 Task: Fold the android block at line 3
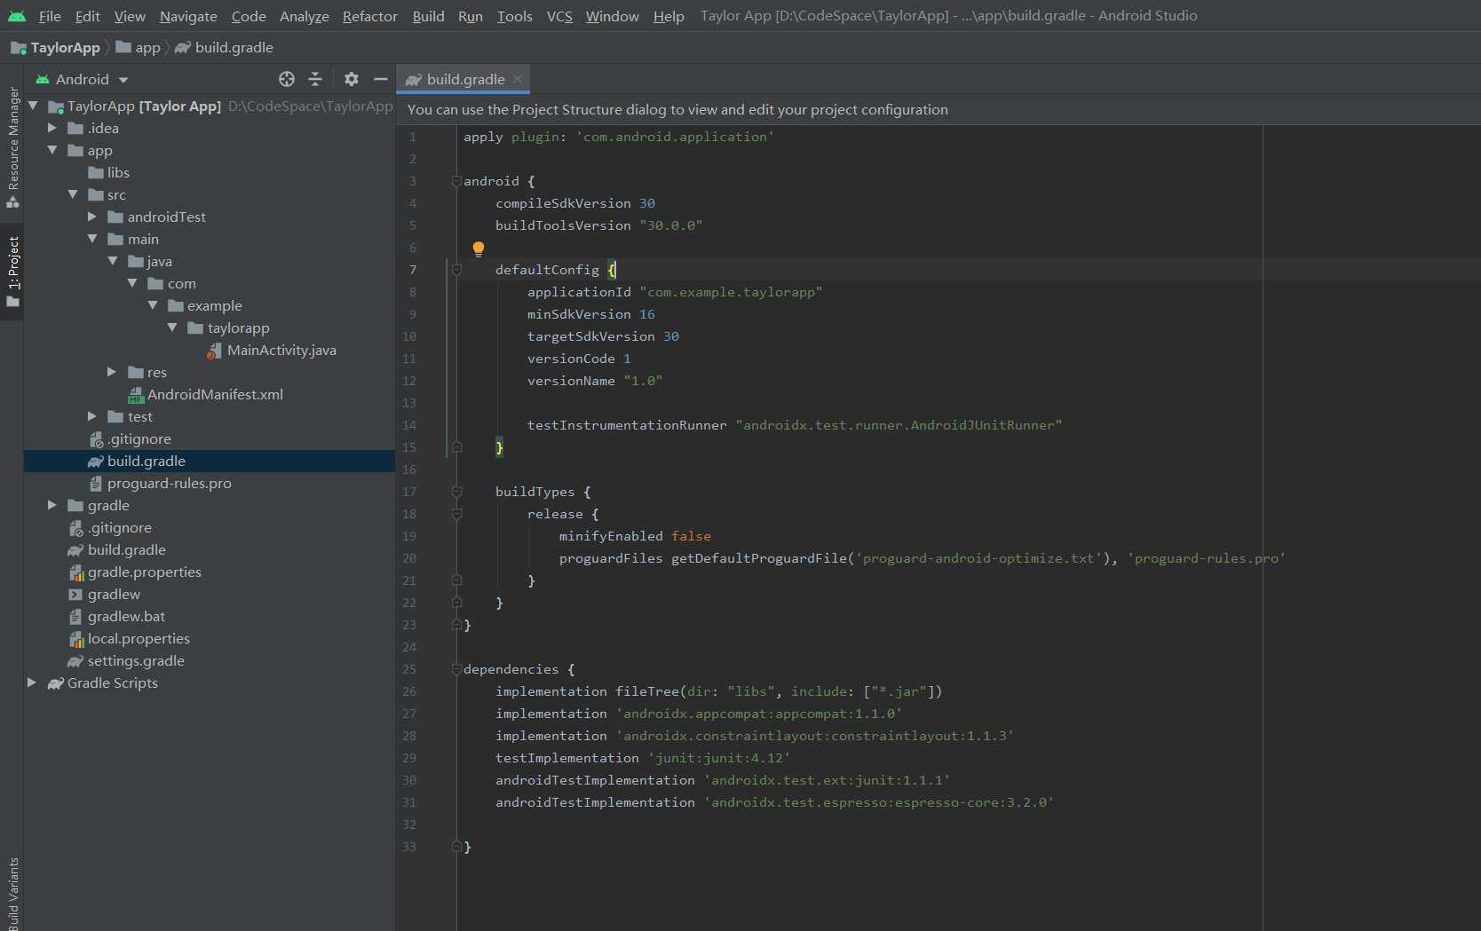pyautogui.click(x=456, y=181)
